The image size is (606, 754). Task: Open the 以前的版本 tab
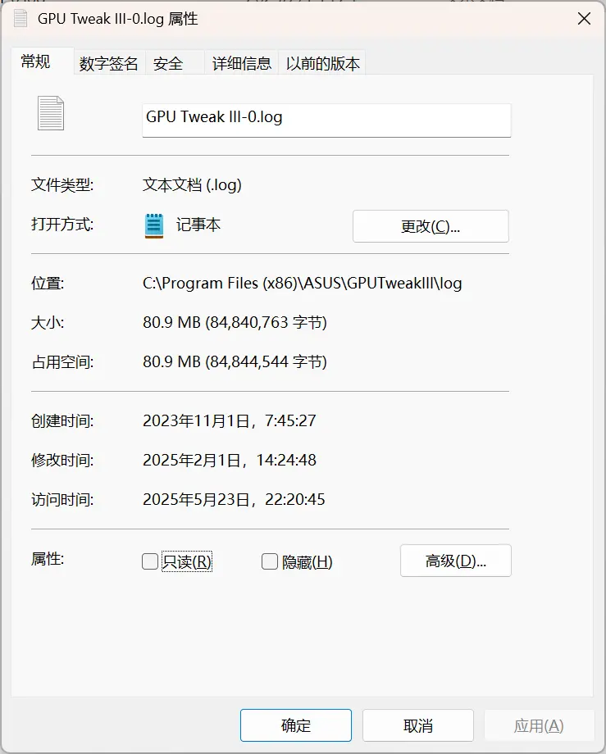click(x=323, y=63)
